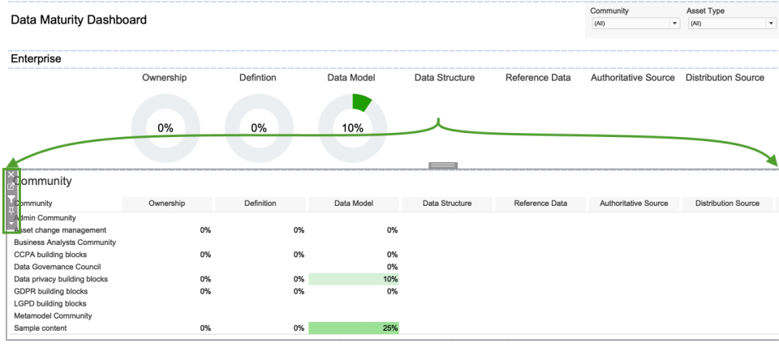Select the Sample content community row

tap(41, 328)
